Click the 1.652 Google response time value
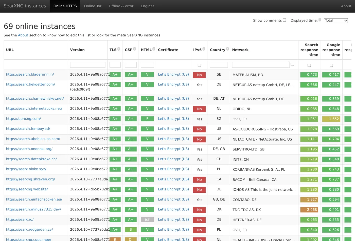 coord(331,119)
